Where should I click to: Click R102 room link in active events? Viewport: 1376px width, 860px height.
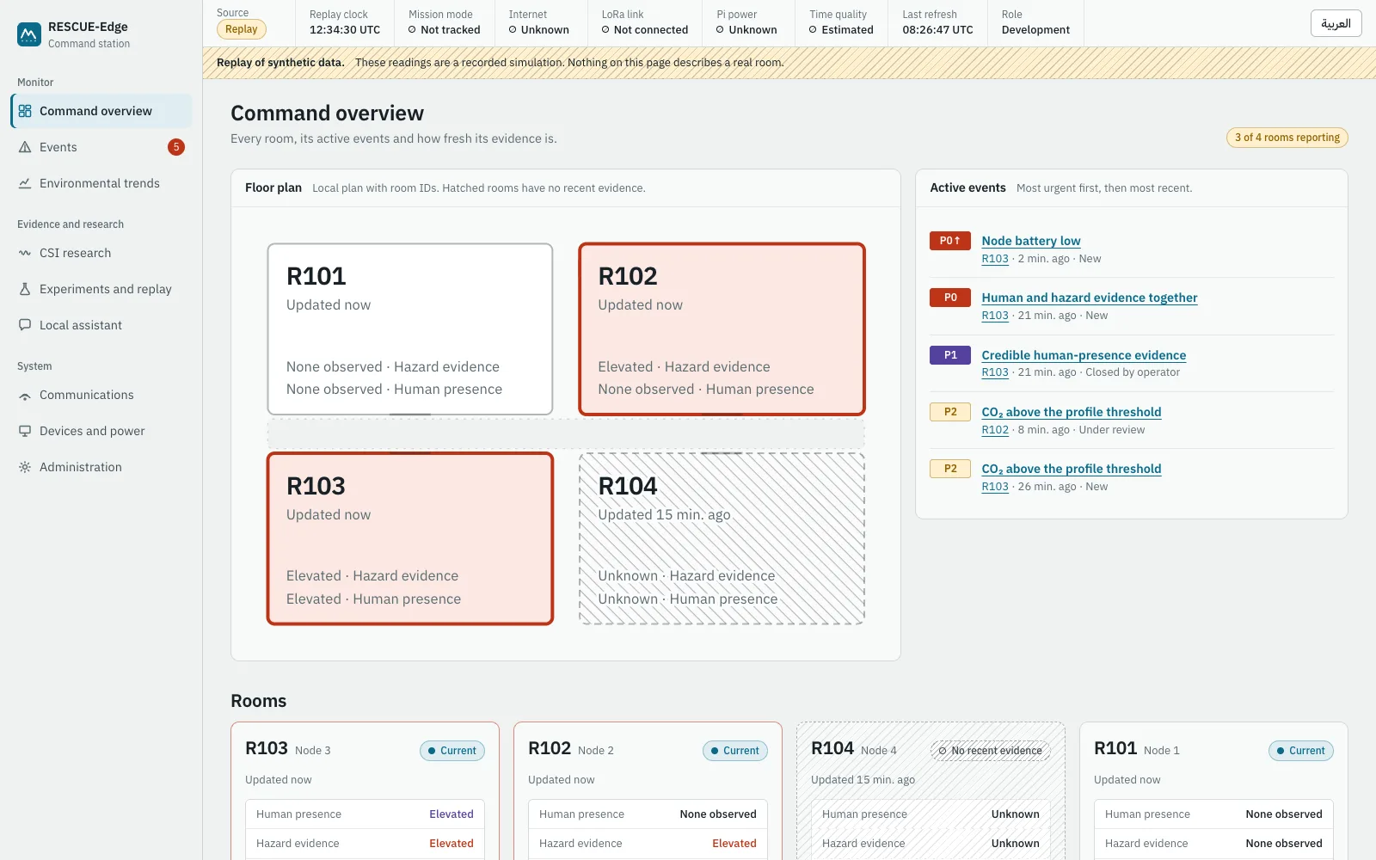point(995,430)
